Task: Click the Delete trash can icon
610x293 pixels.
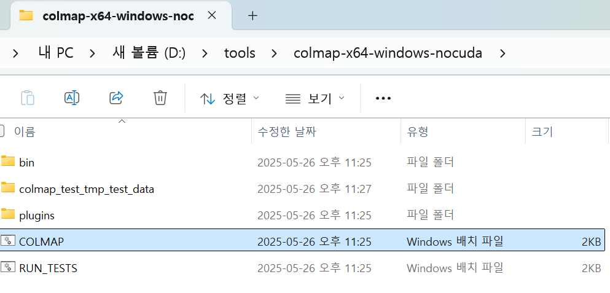Action: pyautogui.click(x=160, y=98)
